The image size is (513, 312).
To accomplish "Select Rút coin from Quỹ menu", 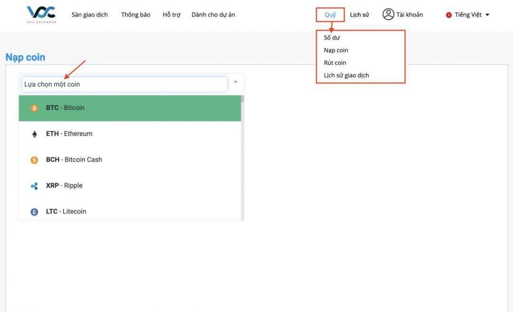I will (335, 63).
